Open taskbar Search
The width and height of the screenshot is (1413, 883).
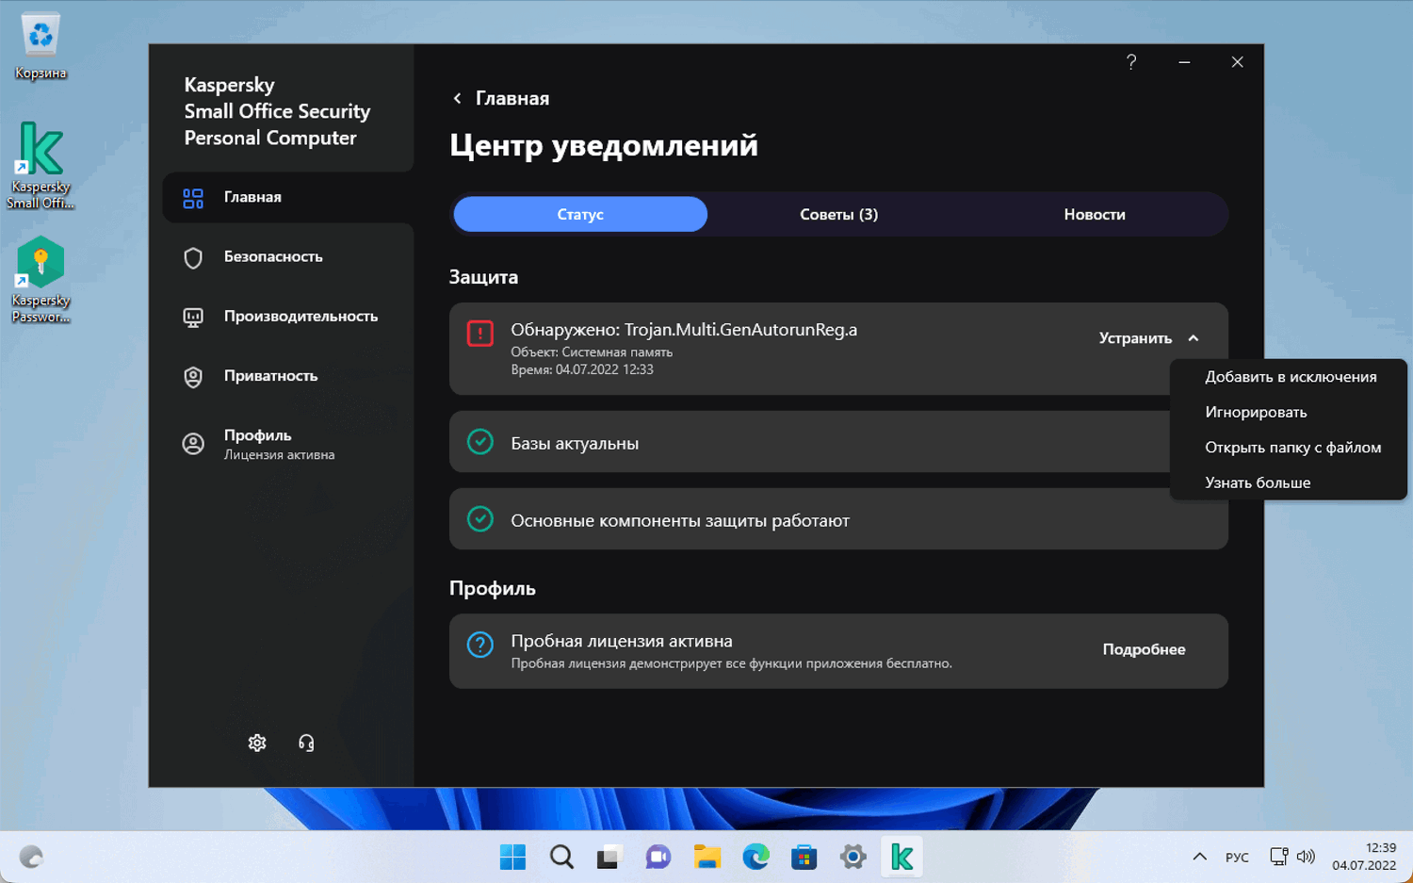pyautogui.click(x=562, y=857)
